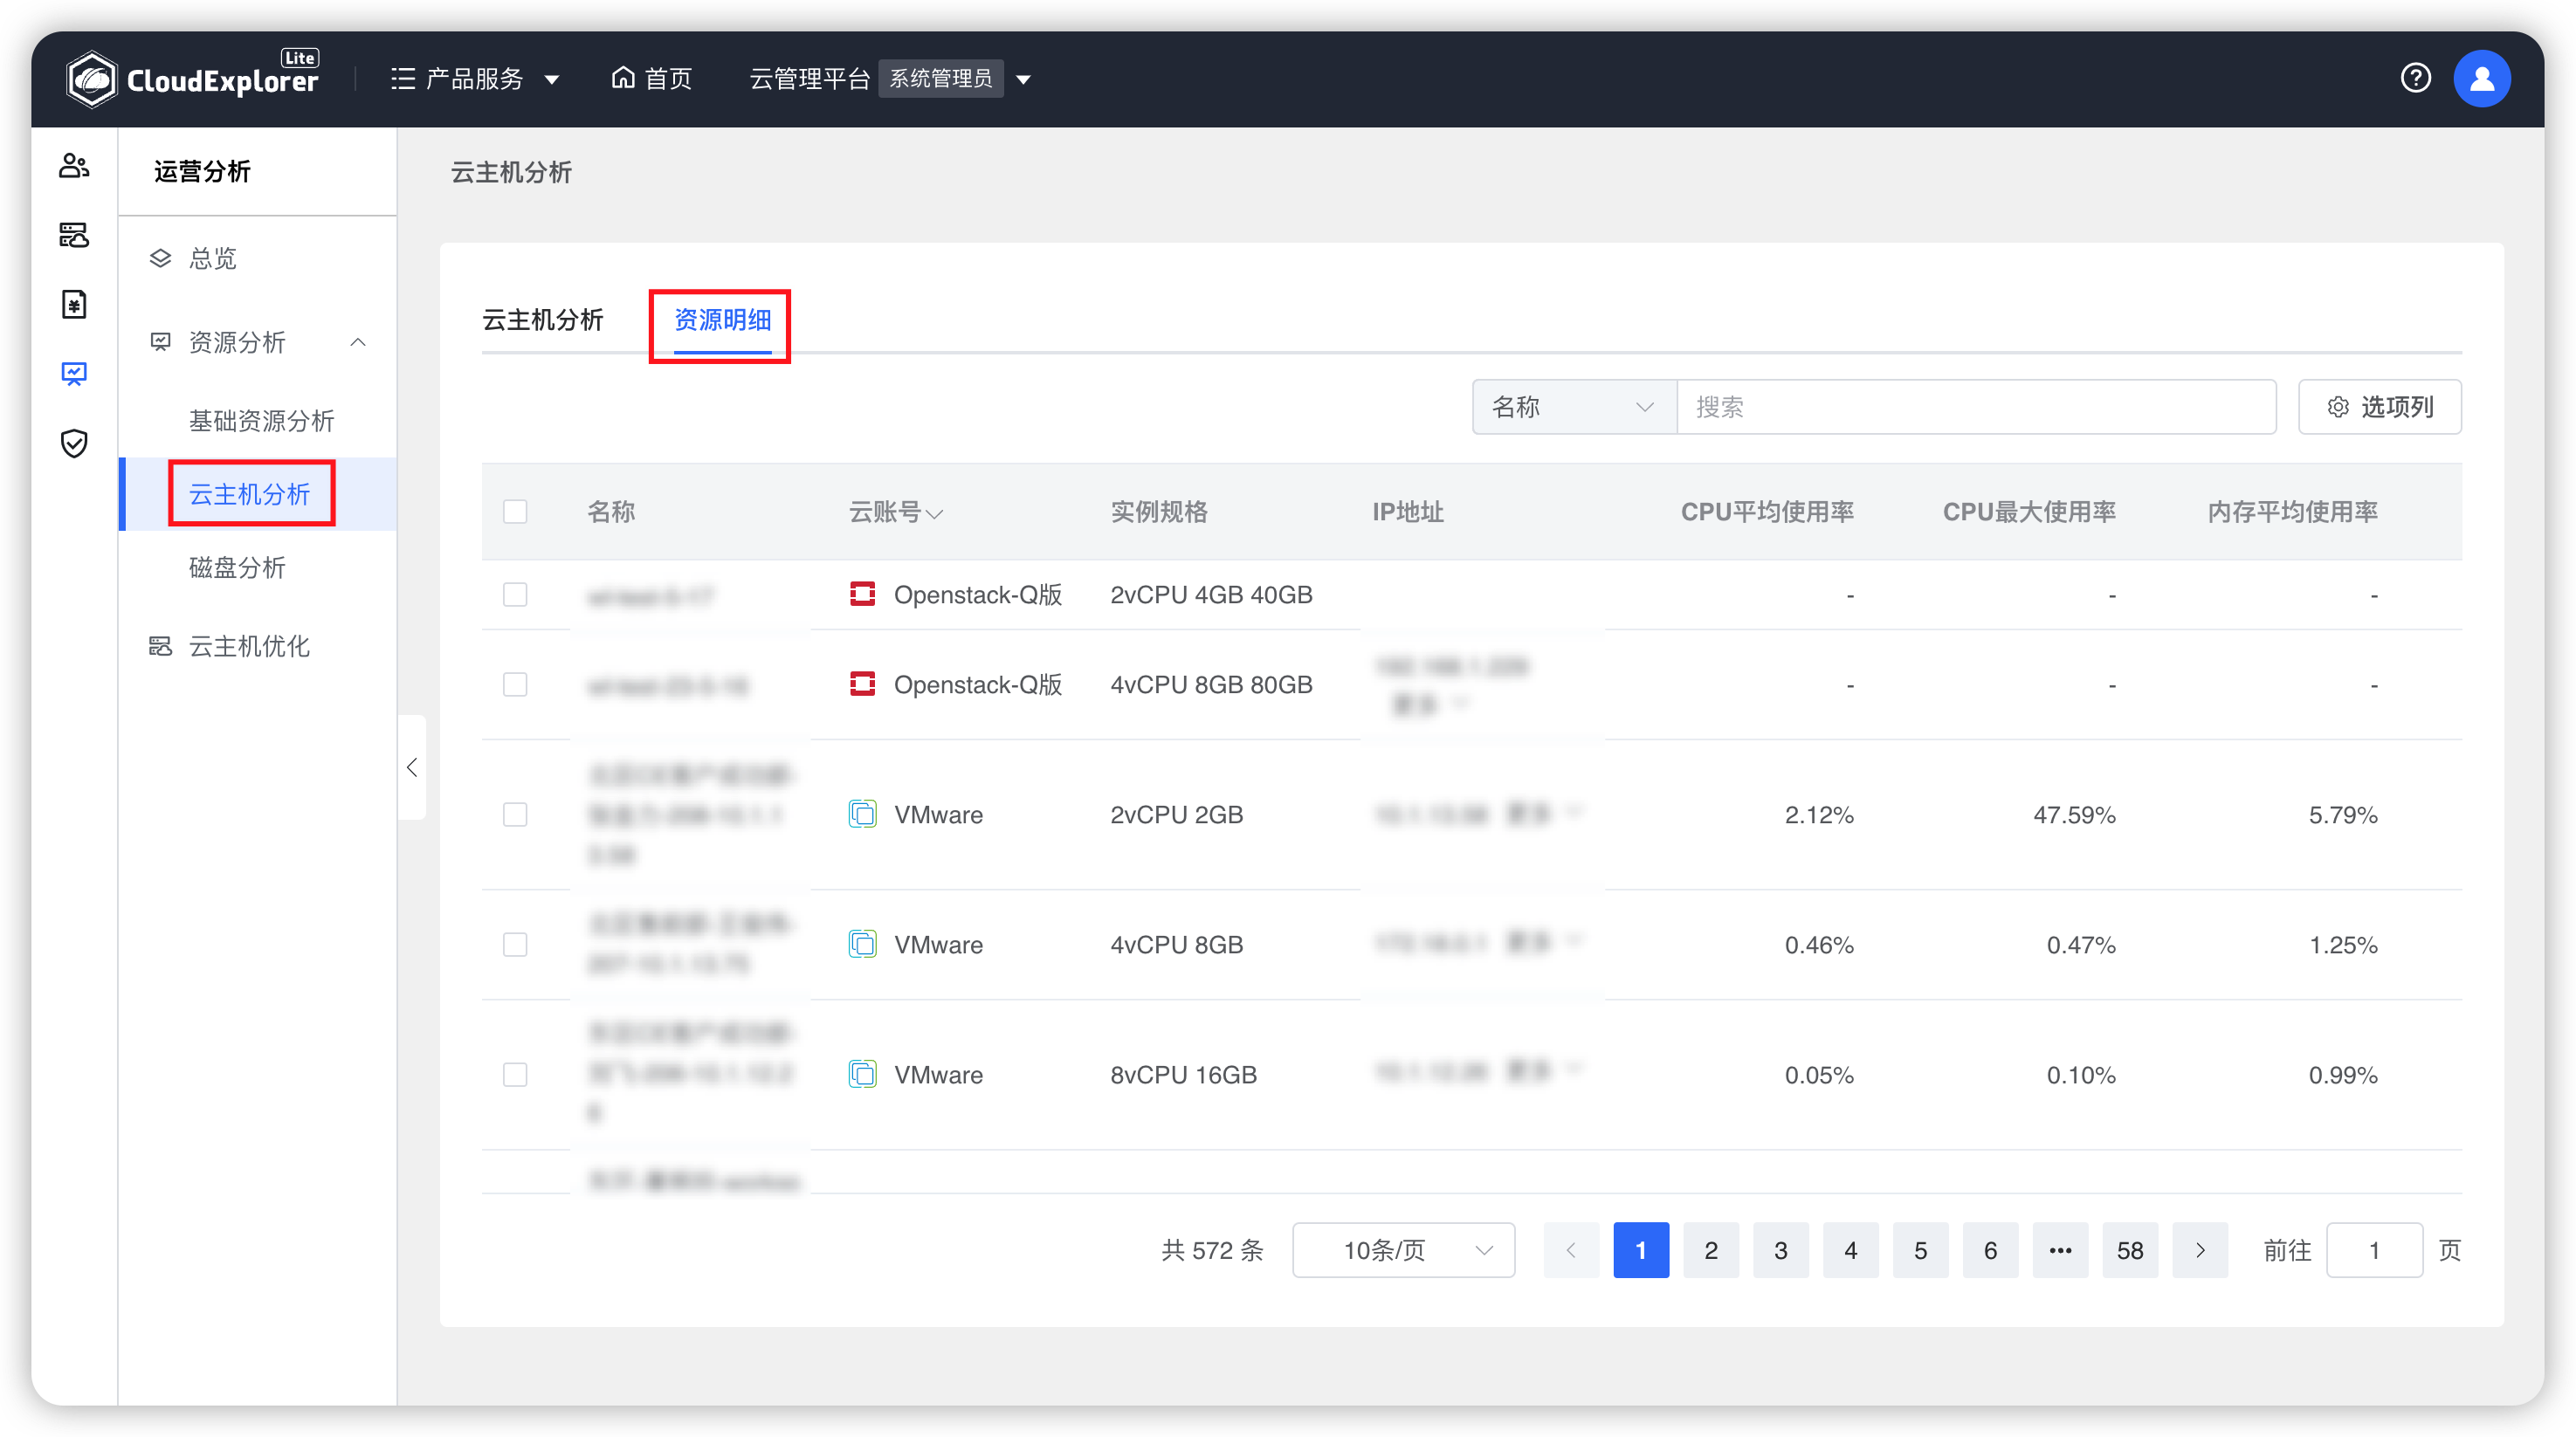Viewport: 2576px width, 1437px height.
Task: Click the server icon beside 云主机优化
Action: [160, 646]
